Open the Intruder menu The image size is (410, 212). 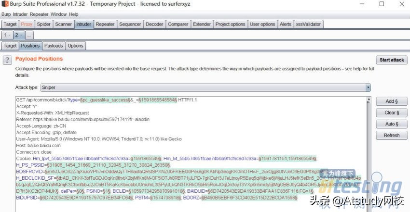coord(20,14)
